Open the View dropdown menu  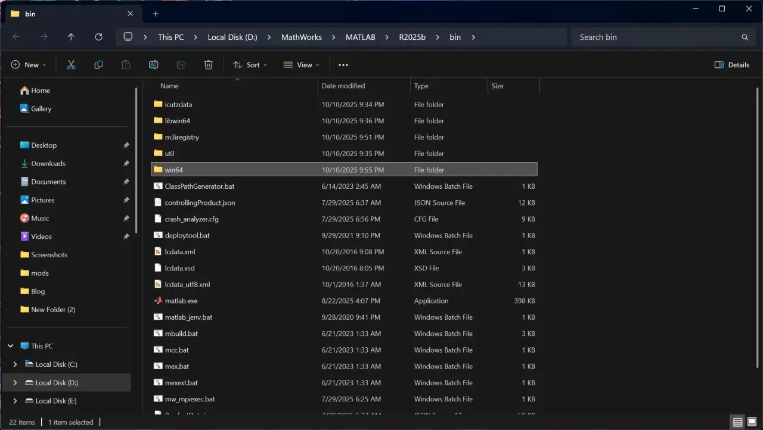click(301, 65)
